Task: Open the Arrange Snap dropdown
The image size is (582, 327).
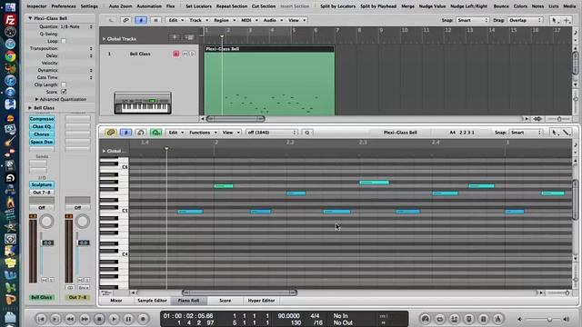Action: click(472, 20)
